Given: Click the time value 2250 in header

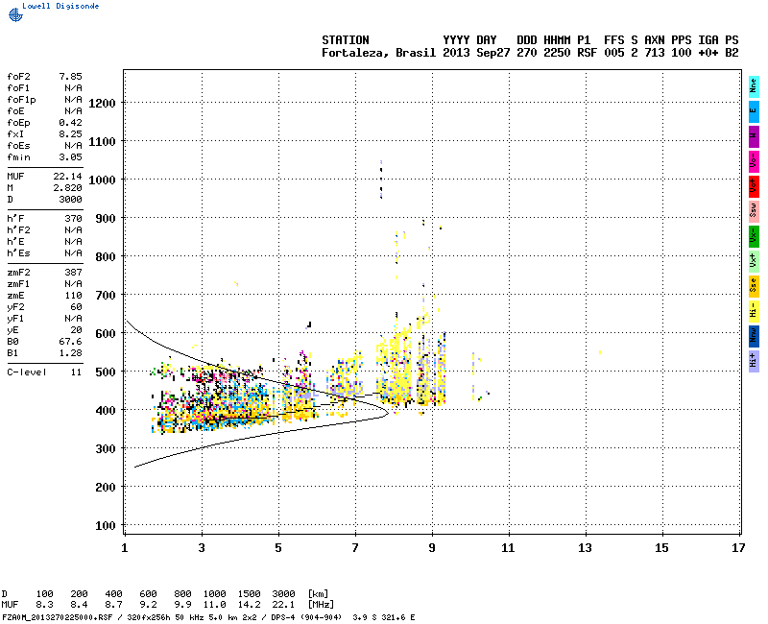Looking at the screenshot, I should tap(557, 53).
